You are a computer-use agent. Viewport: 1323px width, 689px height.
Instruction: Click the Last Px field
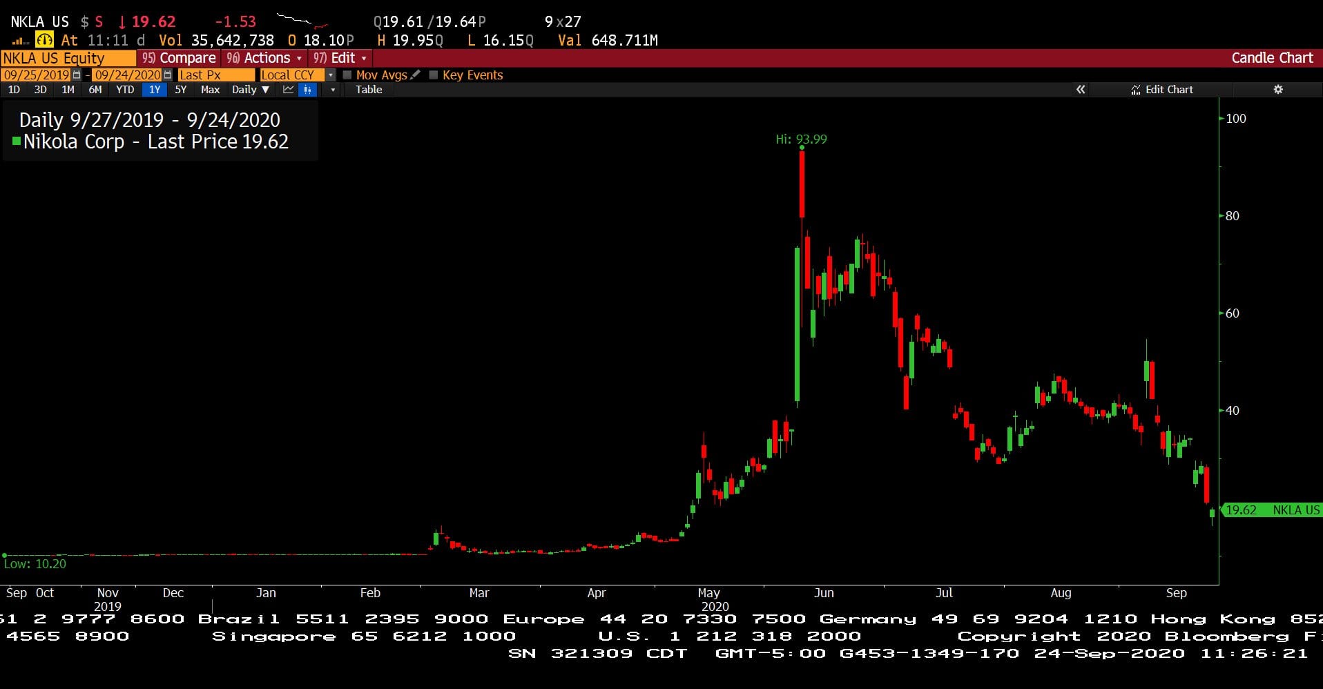coord(216,75)
